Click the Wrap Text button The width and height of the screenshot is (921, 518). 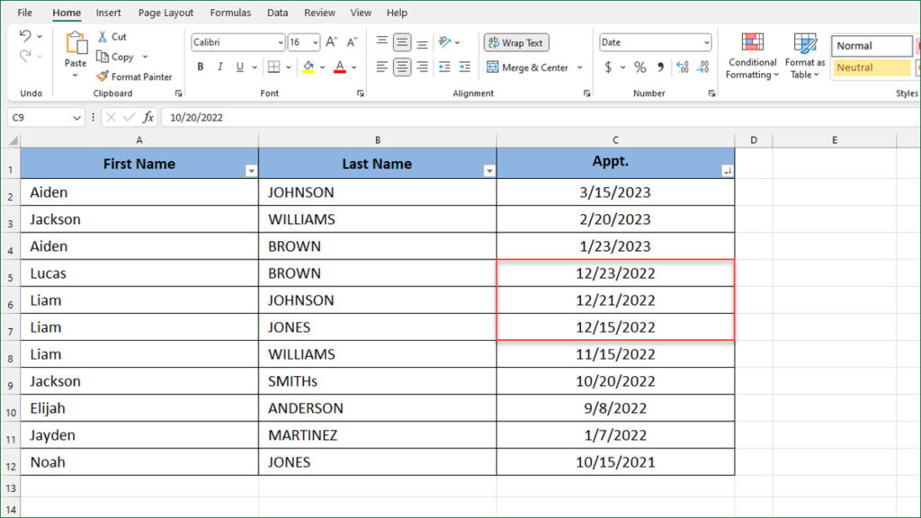515,42
